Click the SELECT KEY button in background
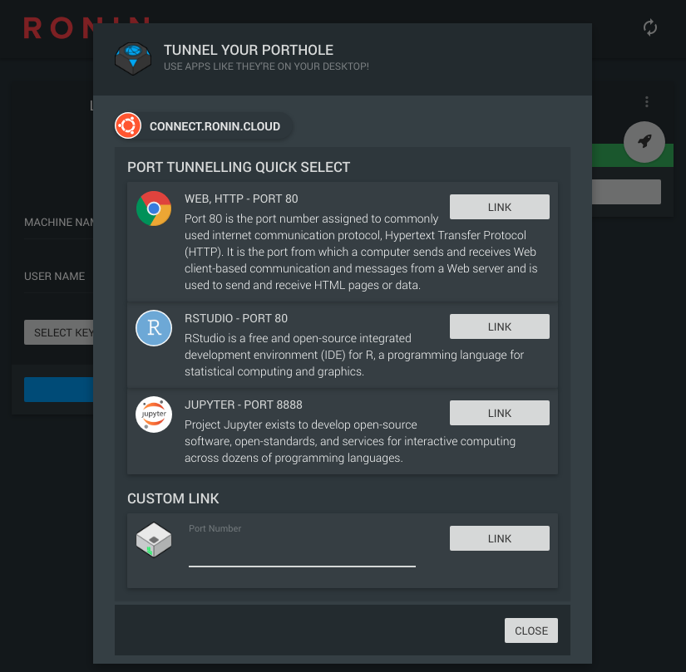686x672 pixels. [59, 332]
